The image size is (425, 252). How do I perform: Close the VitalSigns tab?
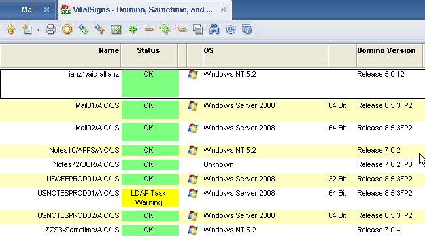223,10
